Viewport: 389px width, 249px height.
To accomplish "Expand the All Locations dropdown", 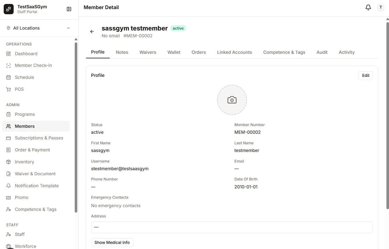I will [39, 28].
